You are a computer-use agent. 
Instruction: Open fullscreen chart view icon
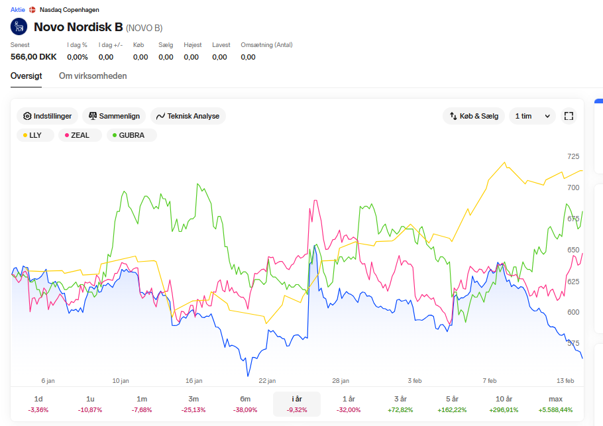click(x=569, y=116)
